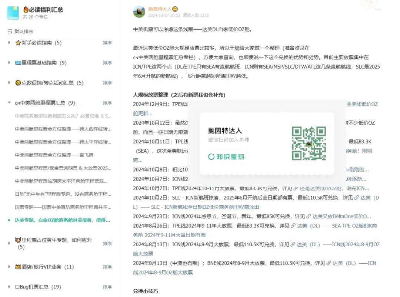This screenshot has width=400, height=297.
Task: Click 排序 next to Bug机票汇总
Action: [x=107, y=287]
